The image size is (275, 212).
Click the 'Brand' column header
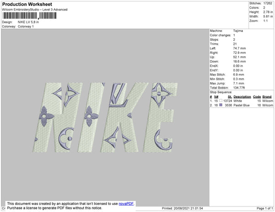[267, 97]
